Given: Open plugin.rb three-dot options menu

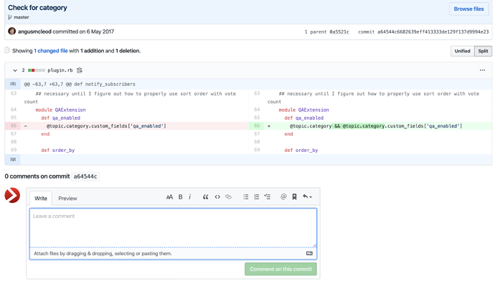Looking at the screenshot, I should 482,70.
